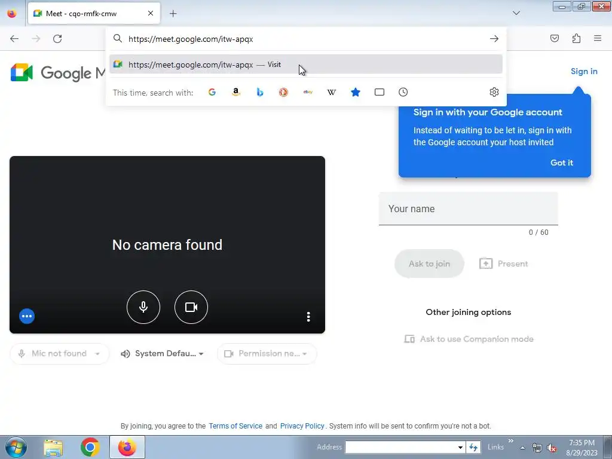
Task: Click the Present button
Action: (503, 264)
